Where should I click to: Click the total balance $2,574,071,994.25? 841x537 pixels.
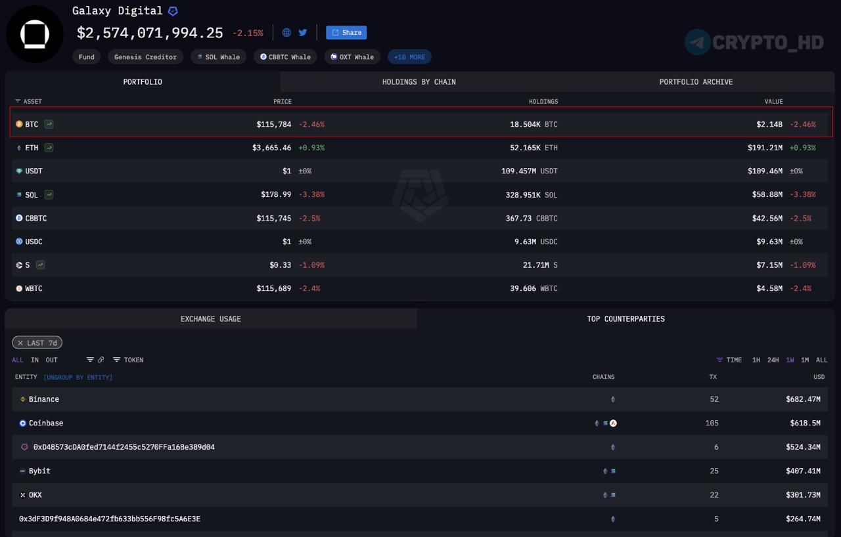(150, 33)
